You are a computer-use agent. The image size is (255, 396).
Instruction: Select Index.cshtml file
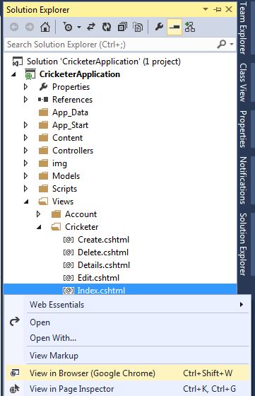(101, 291)
